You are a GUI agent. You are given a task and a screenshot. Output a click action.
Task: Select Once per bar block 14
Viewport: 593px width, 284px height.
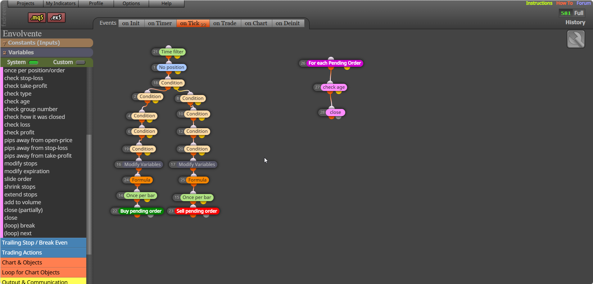(x=140, y=196)
